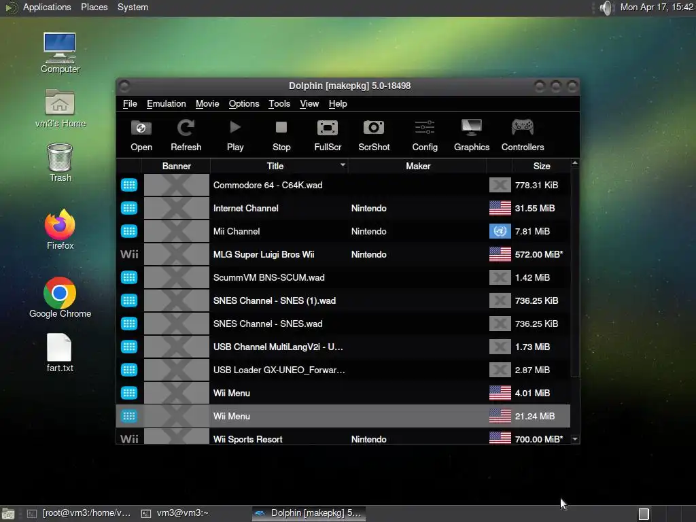Viewport: 696px width, 522px height.
Task: Click the Nintendo maker cell for Wii Sports Resort
Action: pos(368,439)
